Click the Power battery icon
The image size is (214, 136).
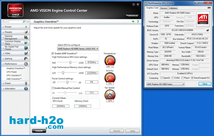(26, 83)
